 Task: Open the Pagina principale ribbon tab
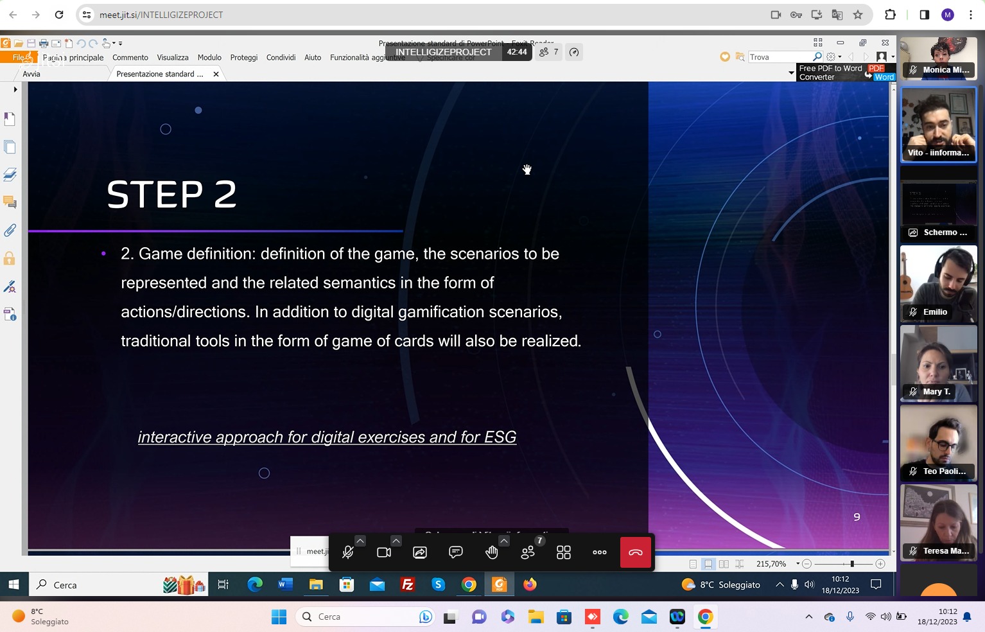[73, 57]
